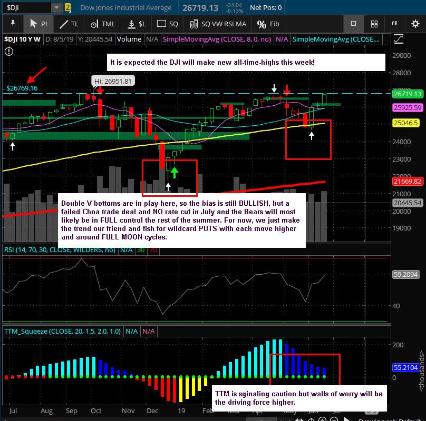Click the RSI study header label

tap(60, 249)
